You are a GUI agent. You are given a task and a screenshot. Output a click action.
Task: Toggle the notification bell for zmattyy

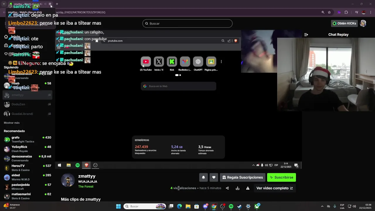(x=203, y=177)
